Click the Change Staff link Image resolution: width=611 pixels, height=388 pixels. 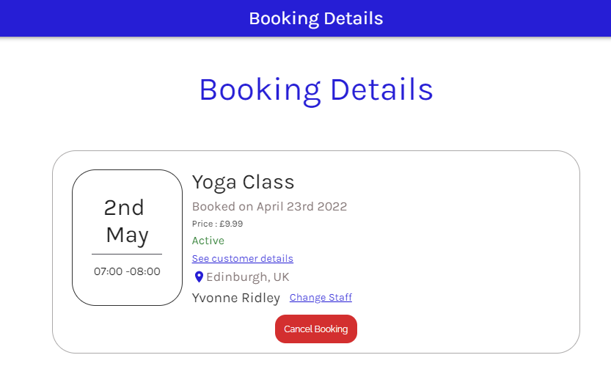click(x=321, y=298)
